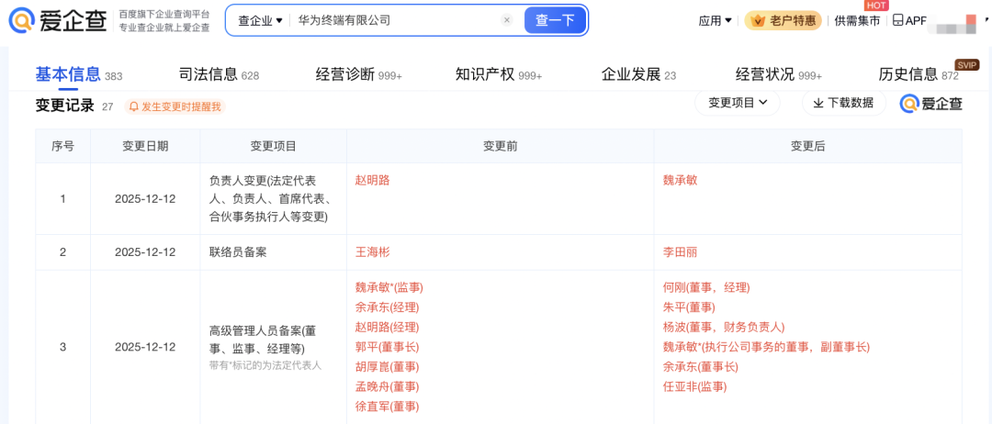Expand the 应用 dropdown menu
Viewport: 992px width, 424px height.
[715, 20]
